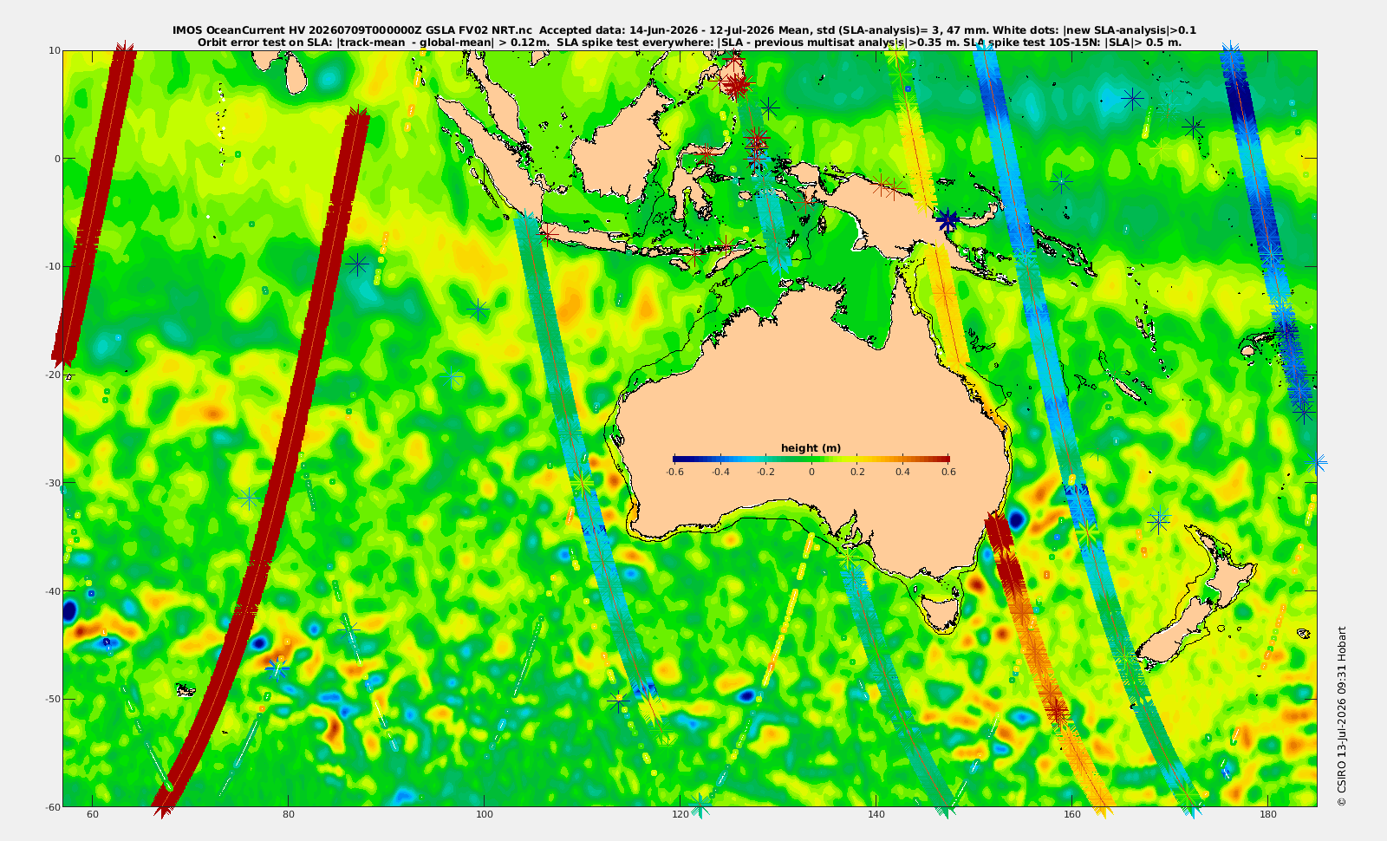Click longitude axis label "120"
The image size is (1387, 841).
pos(680,815)
